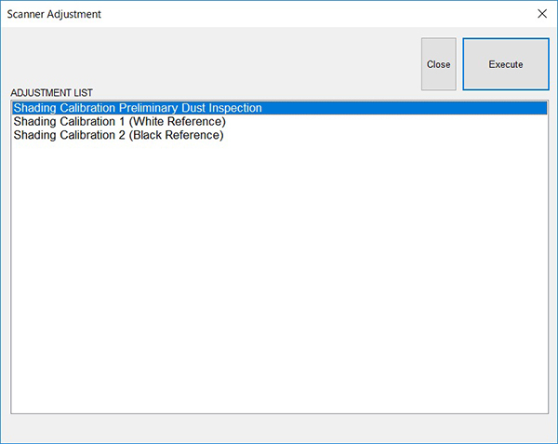Choose Shading Calibration 2 (Black Reference)
This screenshot has height=444, width=558.
[x=279, y=135]
